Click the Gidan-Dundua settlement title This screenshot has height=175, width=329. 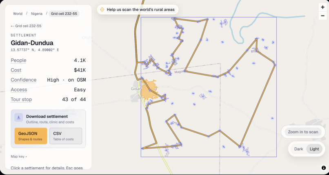click(32, 43)
